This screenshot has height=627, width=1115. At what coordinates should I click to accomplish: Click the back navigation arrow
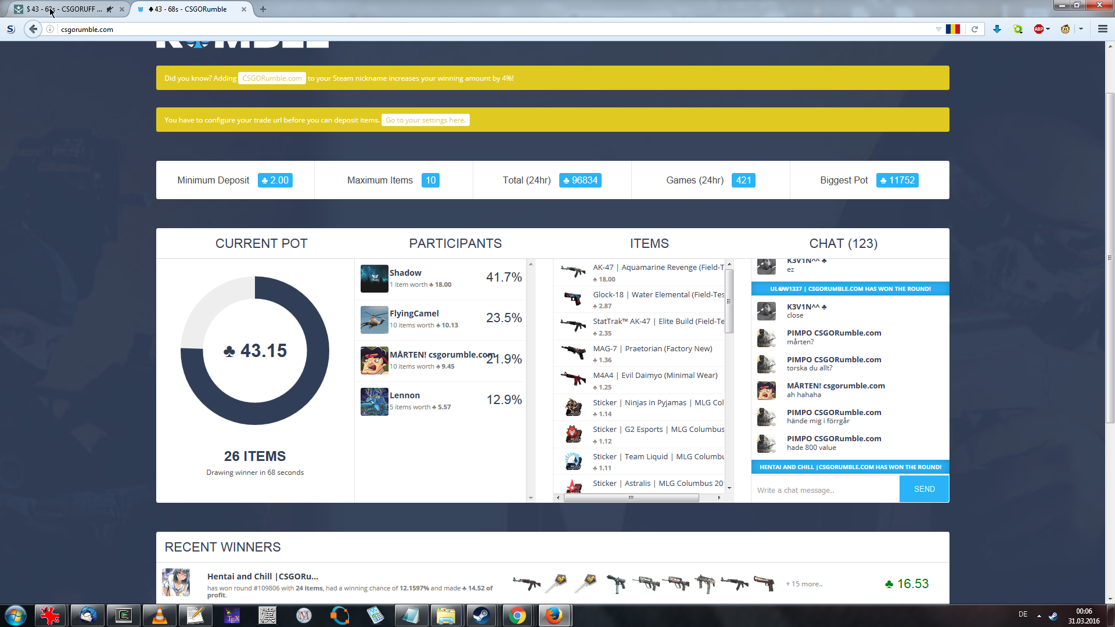pyautogui.click(x=33, y=29)
